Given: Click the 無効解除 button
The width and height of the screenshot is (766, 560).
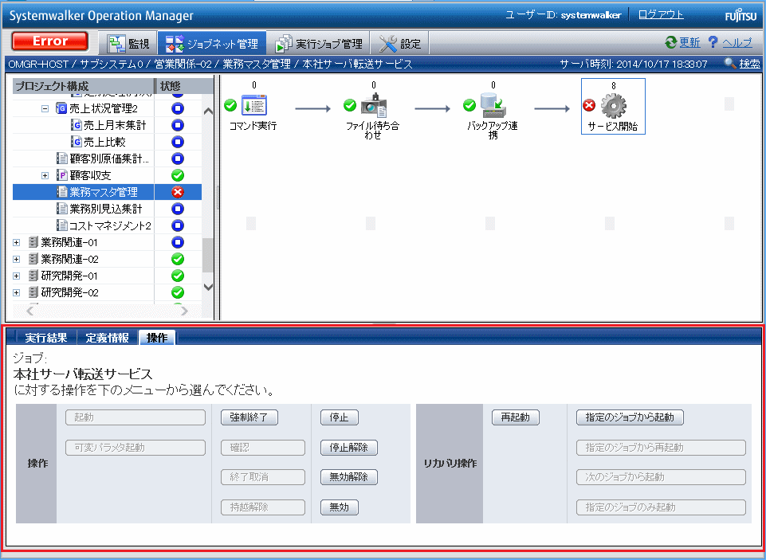Looking at the screenshot, I should coord(349,477).
